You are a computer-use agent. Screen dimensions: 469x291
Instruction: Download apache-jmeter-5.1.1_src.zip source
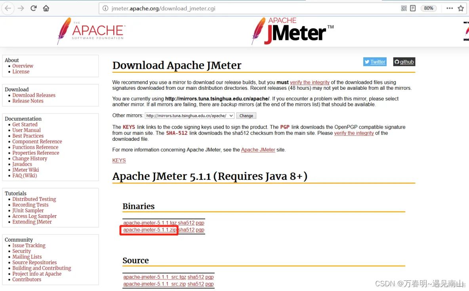[154, 284]
